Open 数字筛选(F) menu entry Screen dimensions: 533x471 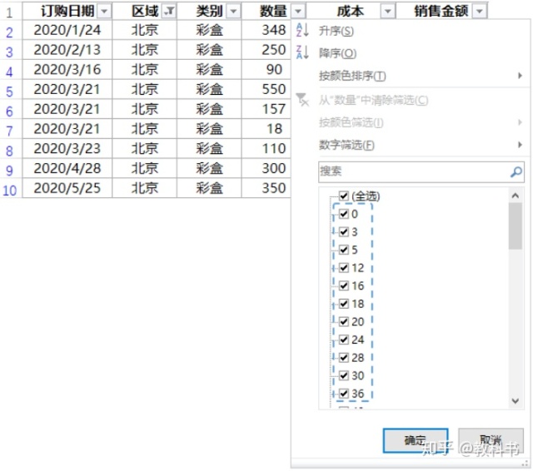pos(346,146)
